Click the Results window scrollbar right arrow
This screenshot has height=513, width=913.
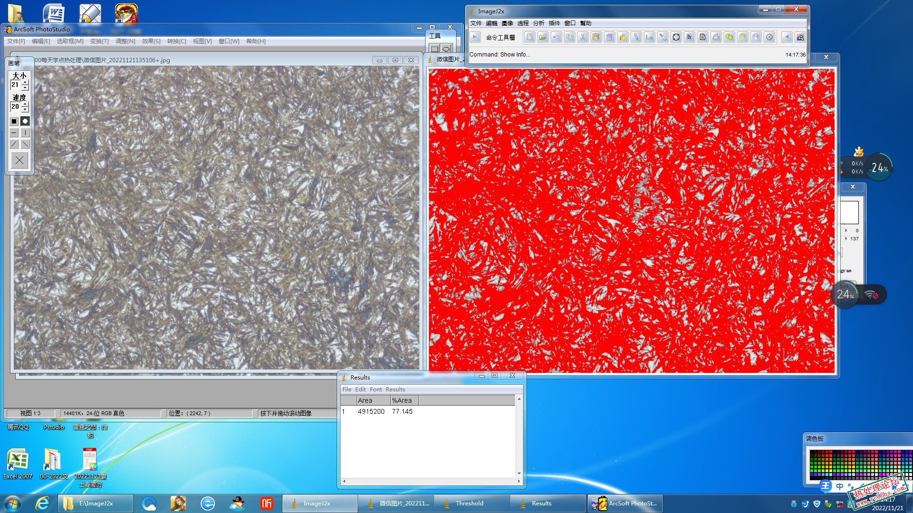(x=519, y=481)
